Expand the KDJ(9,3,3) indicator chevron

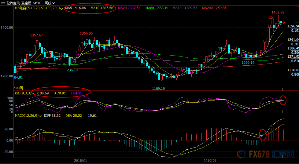coord(33,94)
